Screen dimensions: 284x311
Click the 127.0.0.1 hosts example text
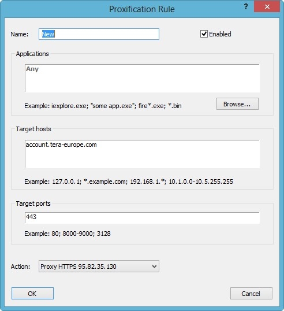tap(129, 182)
